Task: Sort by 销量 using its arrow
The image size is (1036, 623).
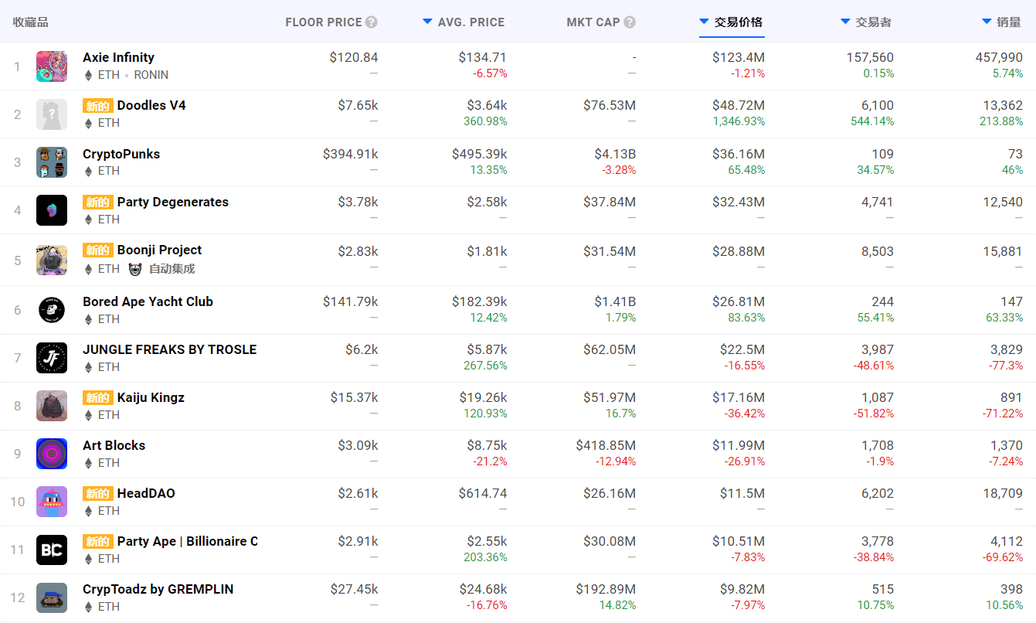Action: pyautogui.click(x=987, y=22)
